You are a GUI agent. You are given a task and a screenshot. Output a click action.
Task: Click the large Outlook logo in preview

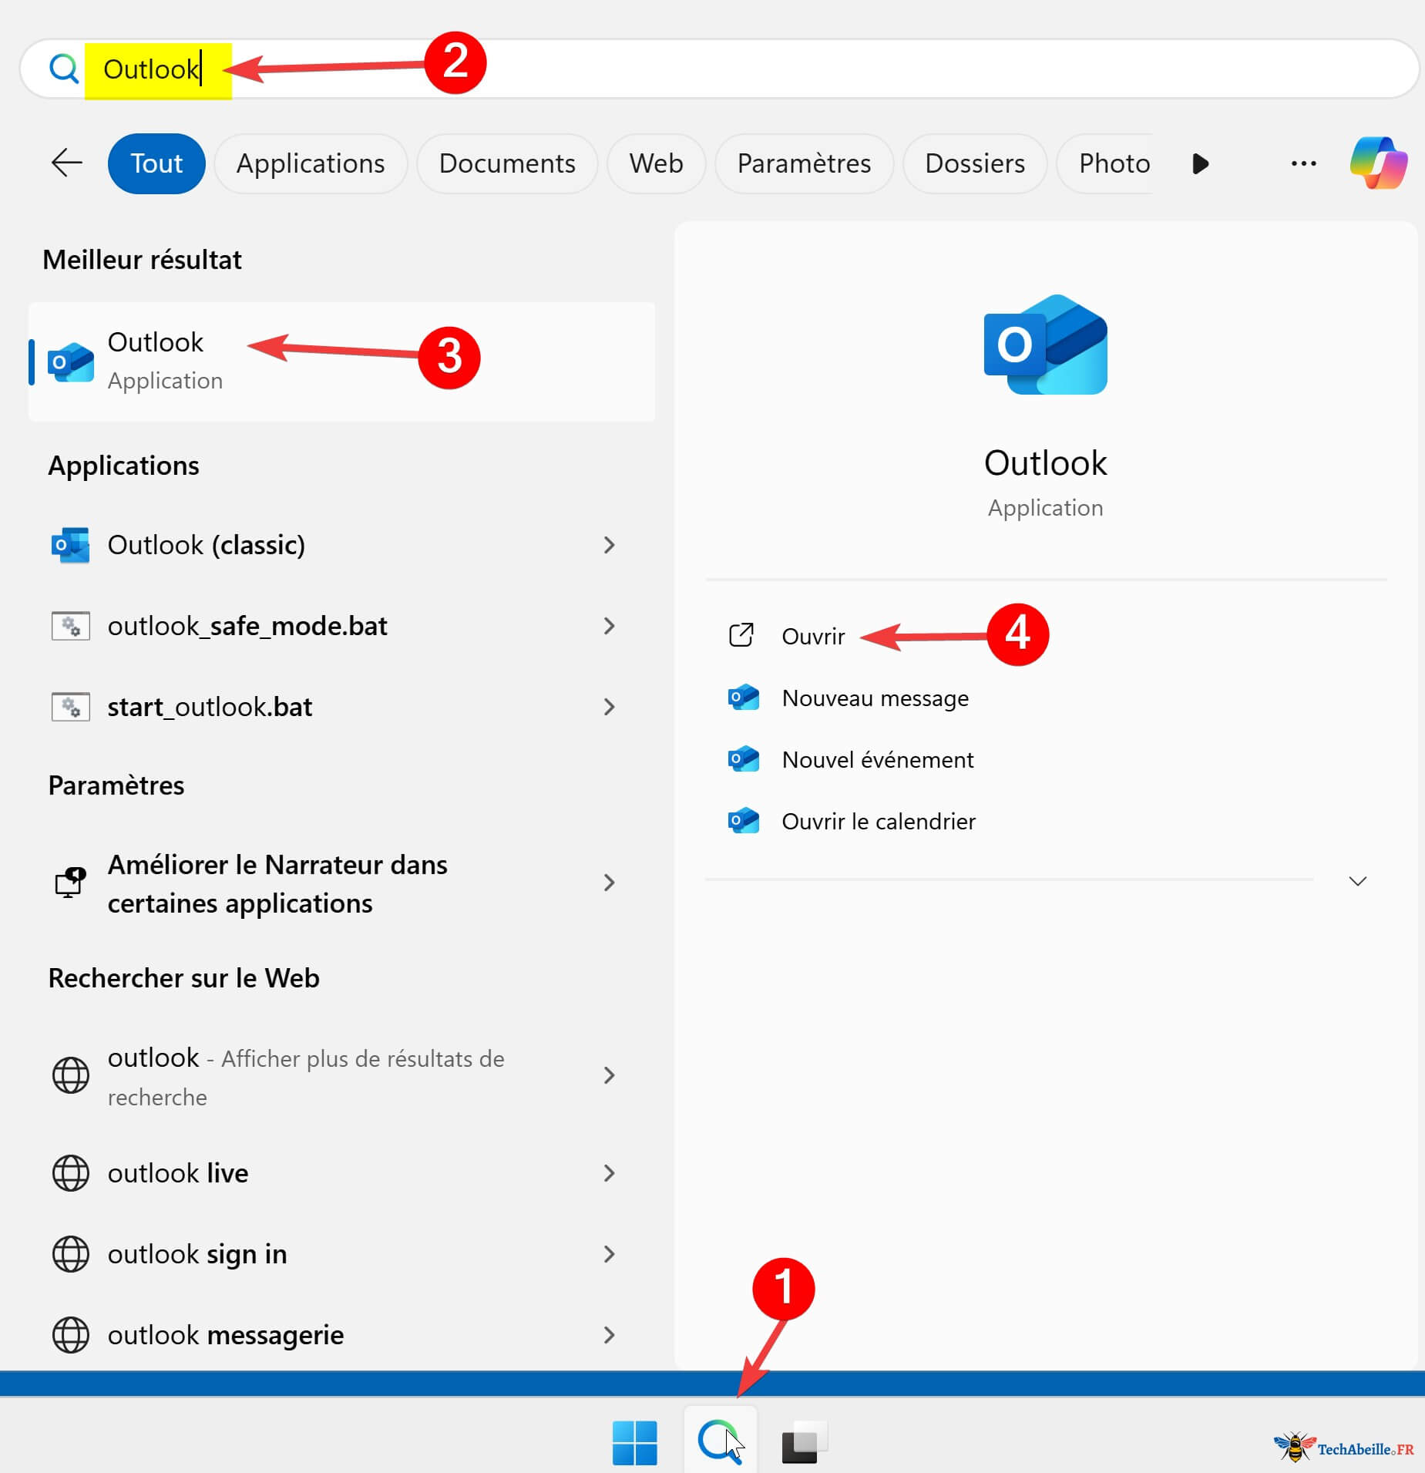point(1046,345)
